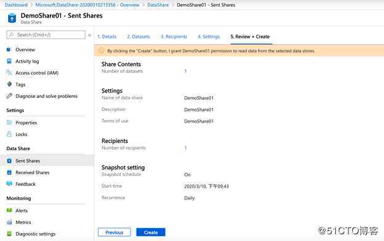Viewport: 384px width, 241px height.
Task: Switch to the 2. Datasets tab
Action: [x=138, y=37]
